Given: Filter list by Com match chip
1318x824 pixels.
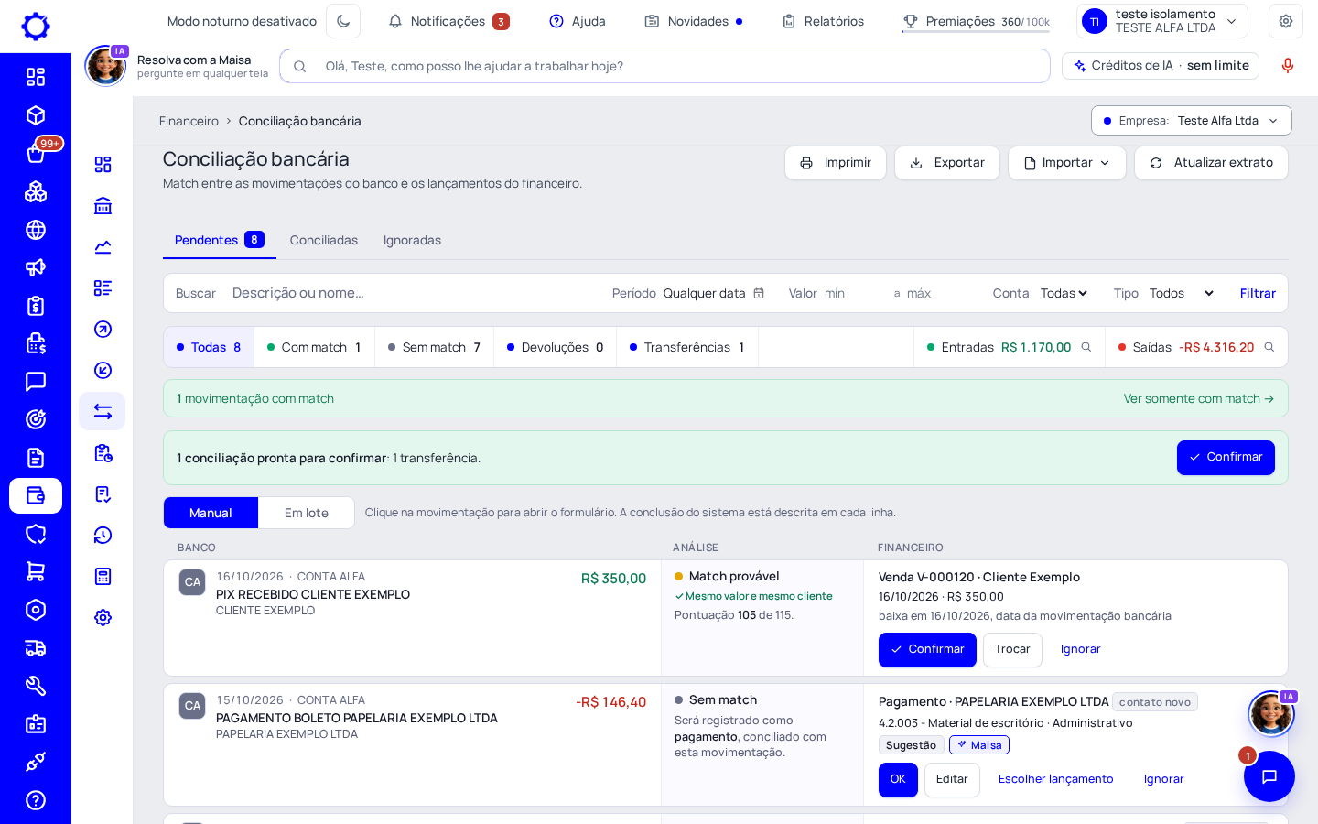Looking at the screenshot, I should point(314,347).
